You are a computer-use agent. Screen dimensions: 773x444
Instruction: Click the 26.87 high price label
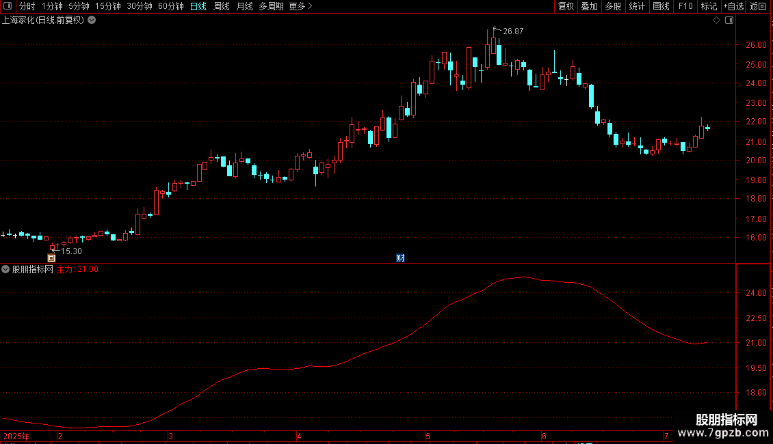513,31
